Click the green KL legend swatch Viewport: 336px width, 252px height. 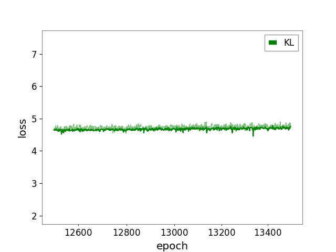click(273, 43)
